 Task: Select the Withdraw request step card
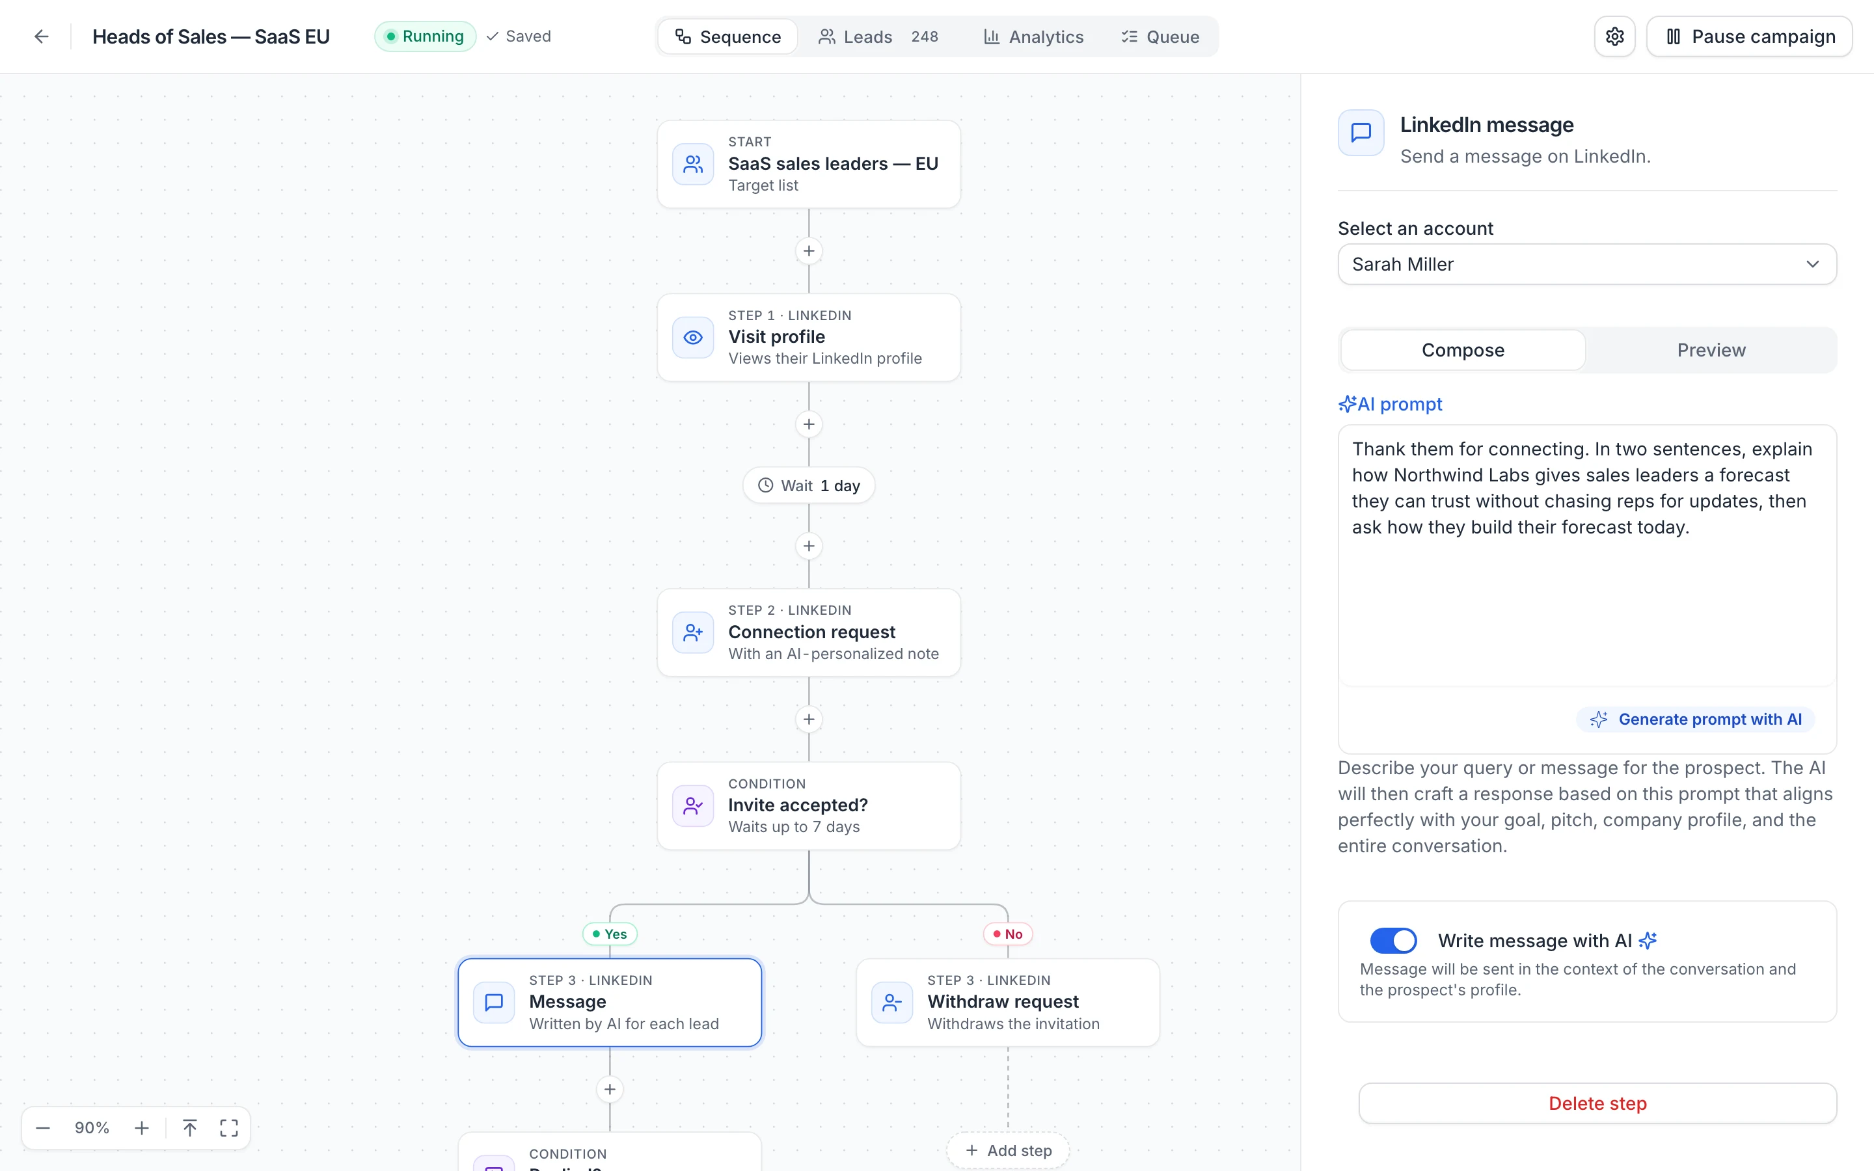[x=1007, y=1003]
